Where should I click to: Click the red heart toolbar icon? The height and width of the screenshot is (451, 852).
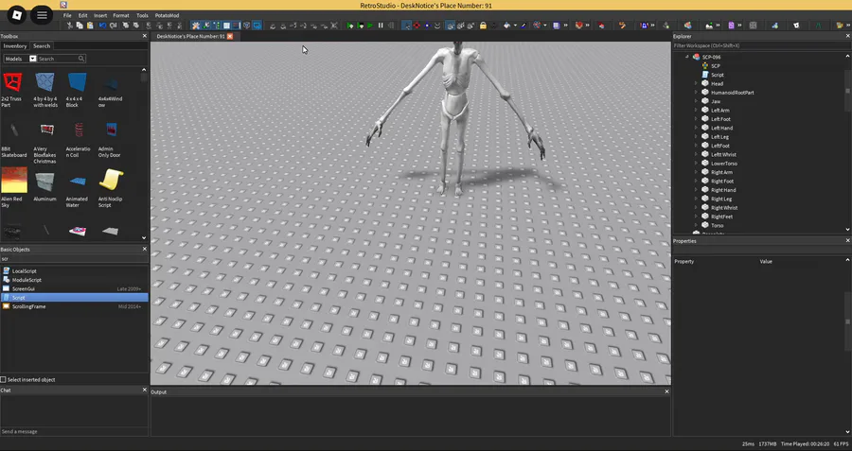point(579,26)
